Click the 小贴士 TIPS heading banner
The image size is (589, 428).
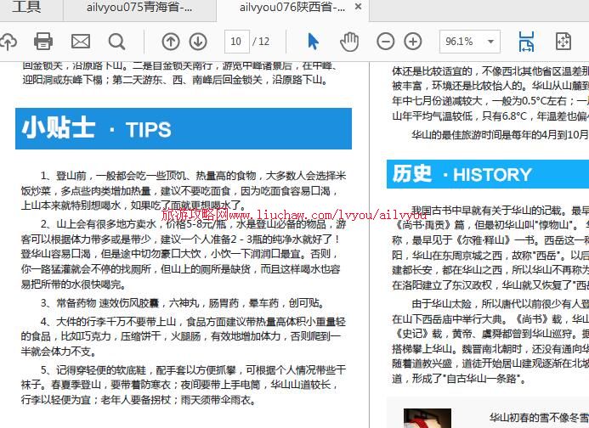pos(183,128)
